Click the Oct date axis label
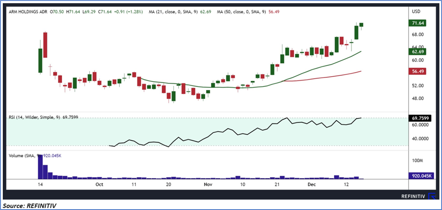The width and height of the screenshot is (442, 210). point(99,184)
